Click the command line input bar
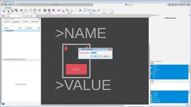The width and height of the screenshot is (191, 107). click(93, 16)
